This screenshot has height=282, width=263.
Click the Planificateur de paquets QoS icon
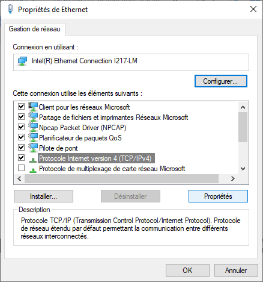coord(33,137)
